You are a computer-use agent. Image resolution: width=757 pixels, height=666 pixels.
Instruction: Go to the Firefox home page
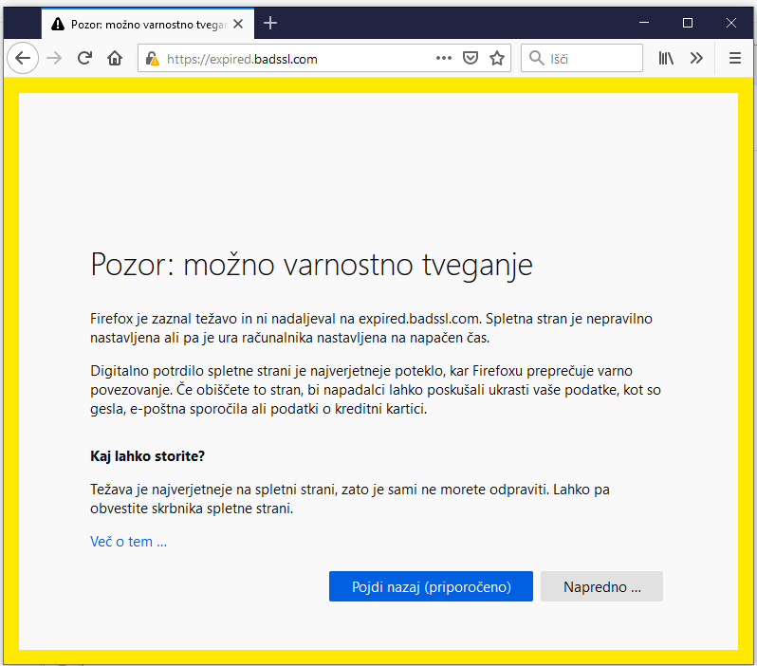coord(115,59)
